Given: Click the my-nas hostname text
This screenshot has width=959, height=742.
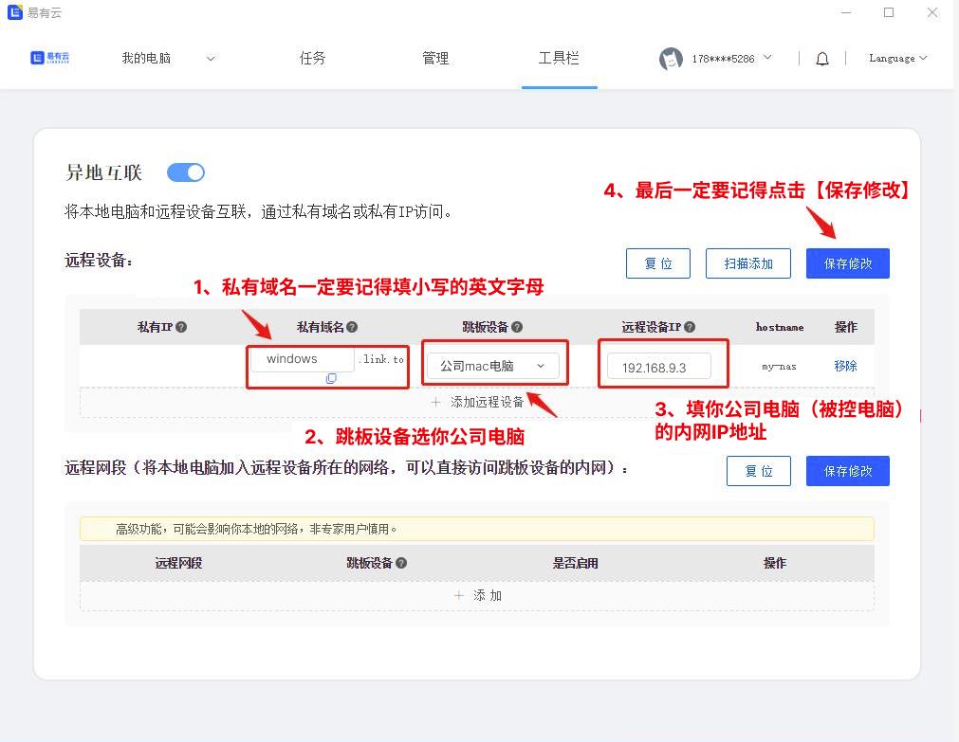Looking at the screenshot, I should (779, 367).
